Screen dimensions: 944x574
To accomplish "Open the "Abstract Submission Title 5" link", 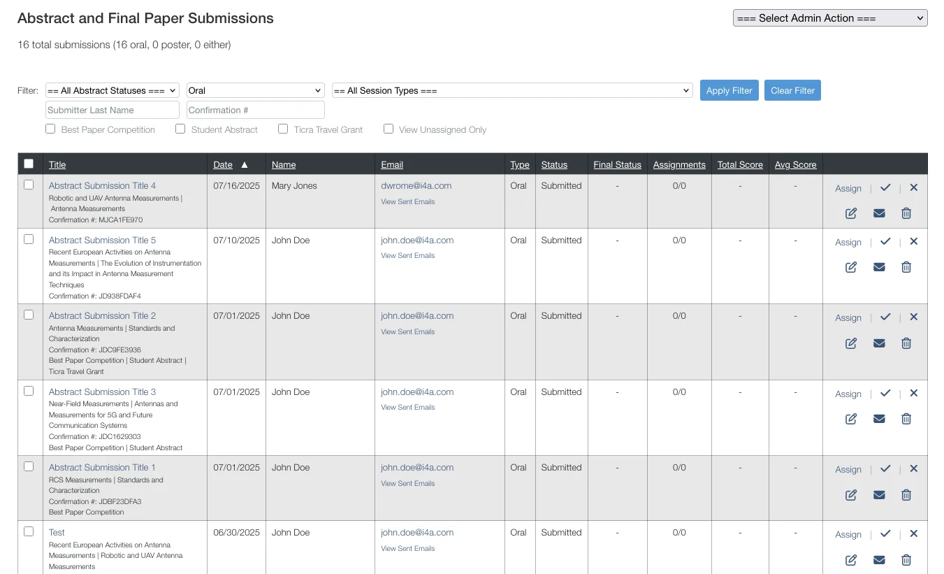I will pos(101,240).
